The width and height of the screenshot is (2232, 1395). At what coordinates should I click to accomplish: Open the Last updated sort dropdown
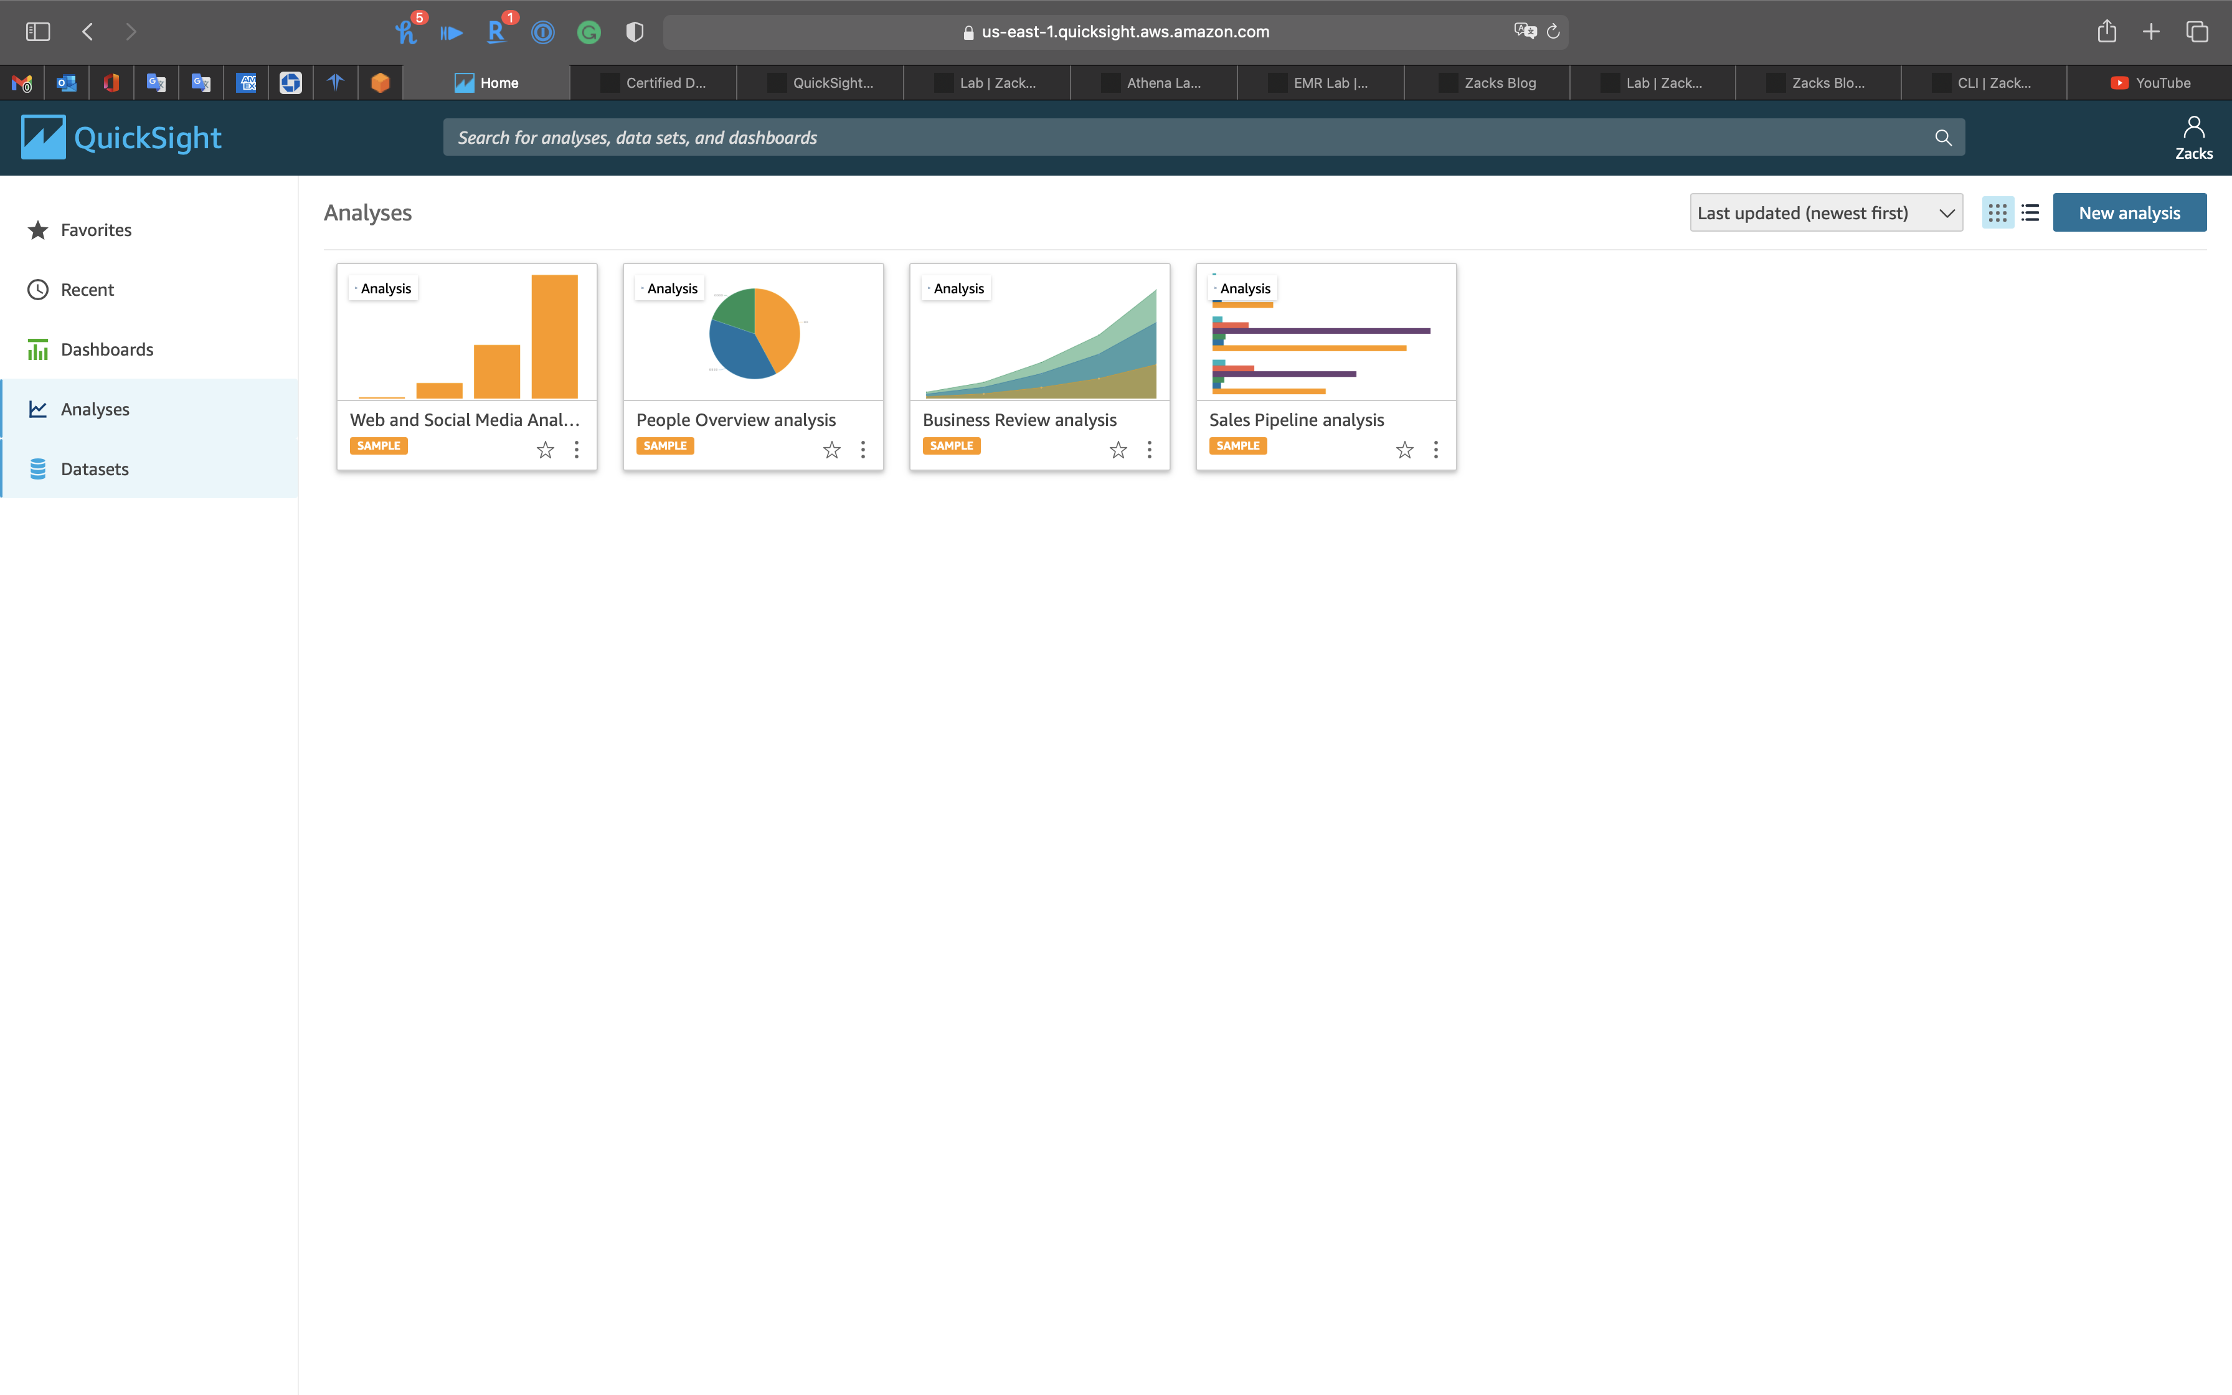pos(1825,213)
